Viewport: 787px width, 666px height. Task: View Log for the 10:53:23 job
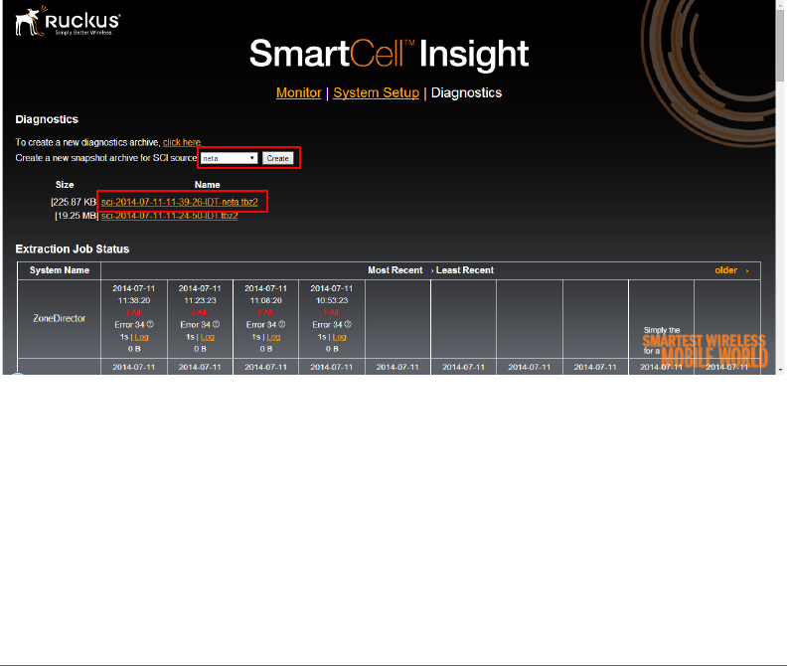339,337
